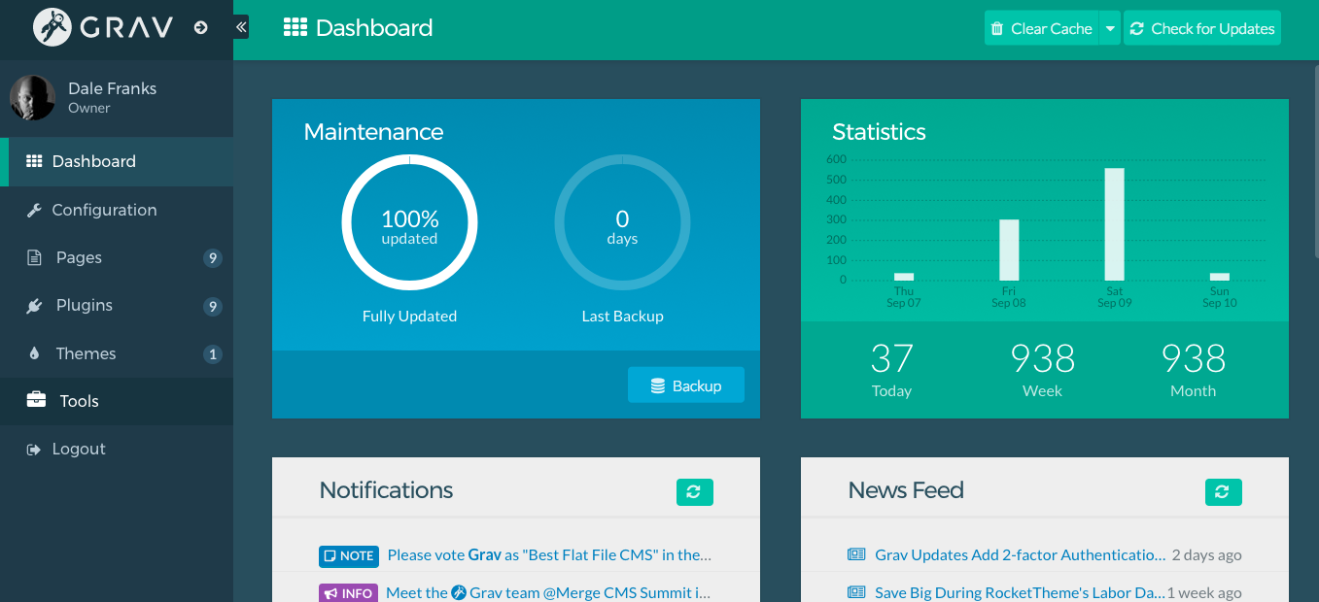This screenshot has height=602, width=1319.
Task: Click '2 days ago' timestamp
Action: [1206, 555]
